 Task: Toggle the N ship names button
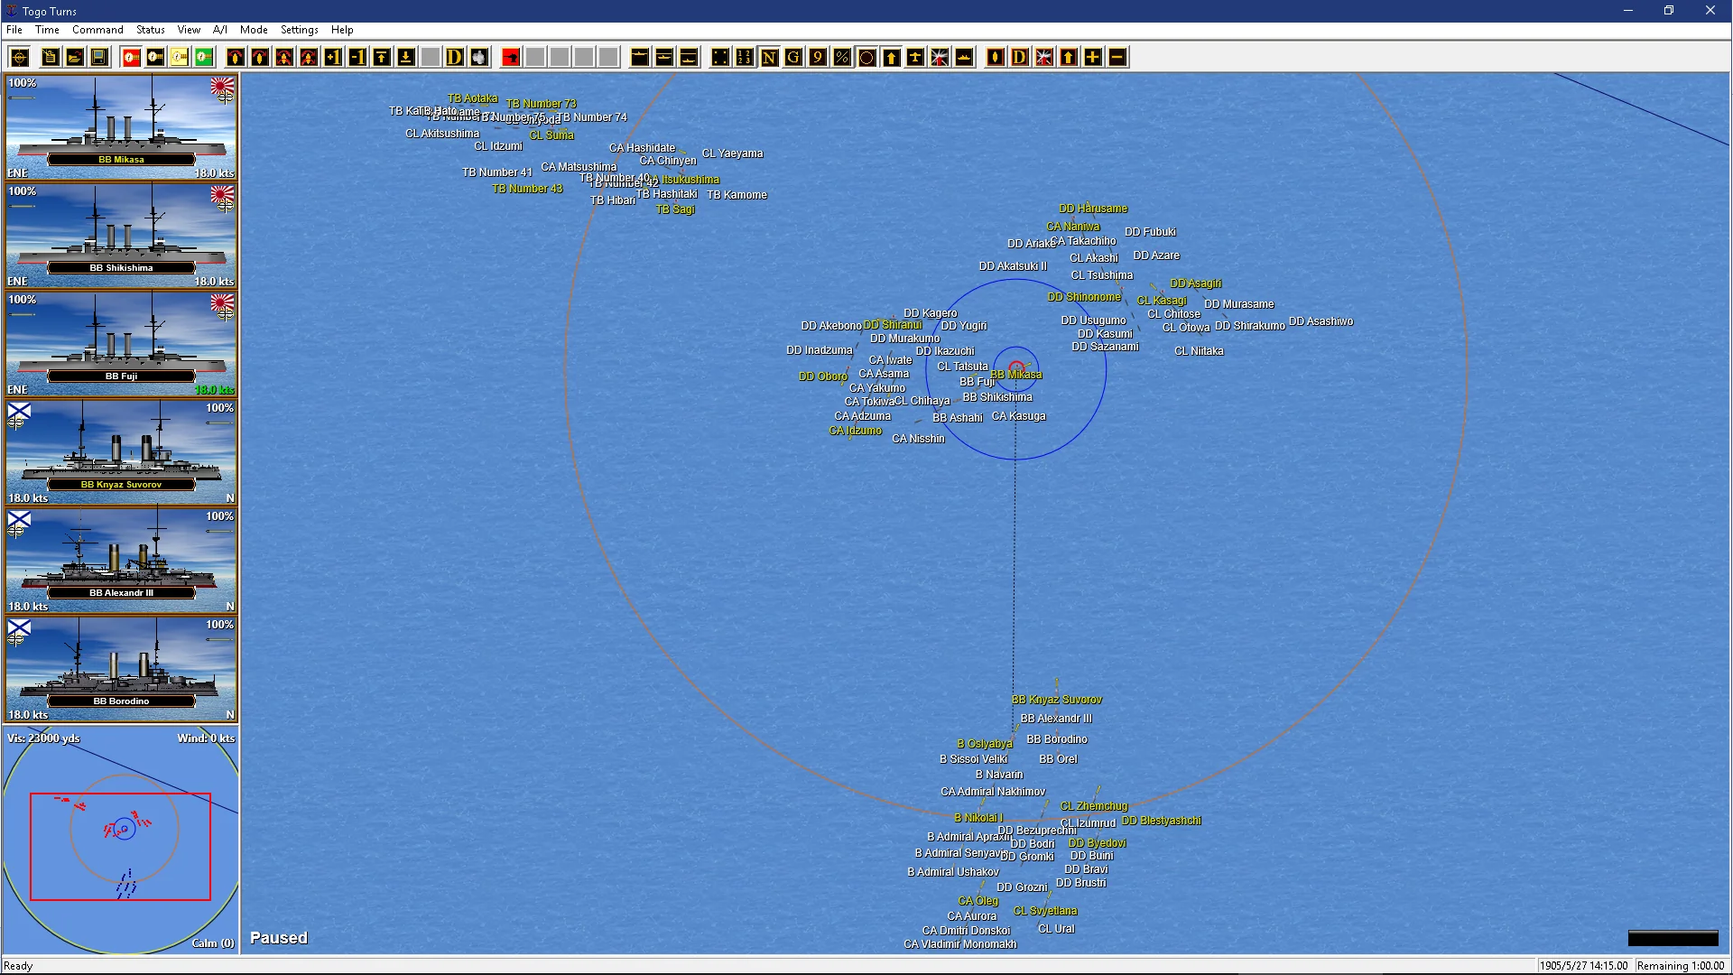[769, 58]
